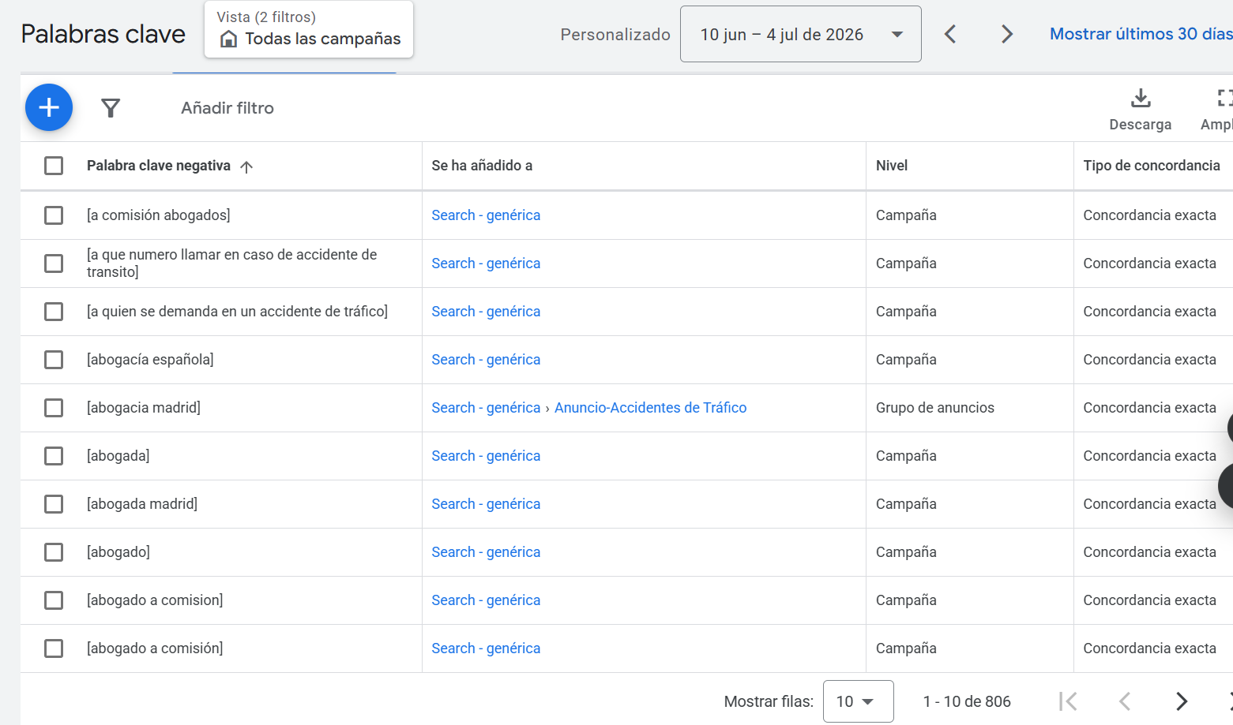Click the Añadir filtro field
This screenshot has height=725, width=1233.
(x=227, y=108)
